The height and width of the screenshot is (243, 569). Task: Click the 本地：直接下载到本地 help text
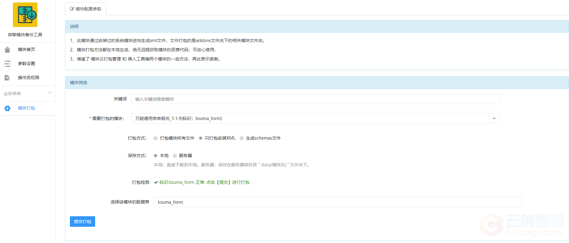pos(233,165)
